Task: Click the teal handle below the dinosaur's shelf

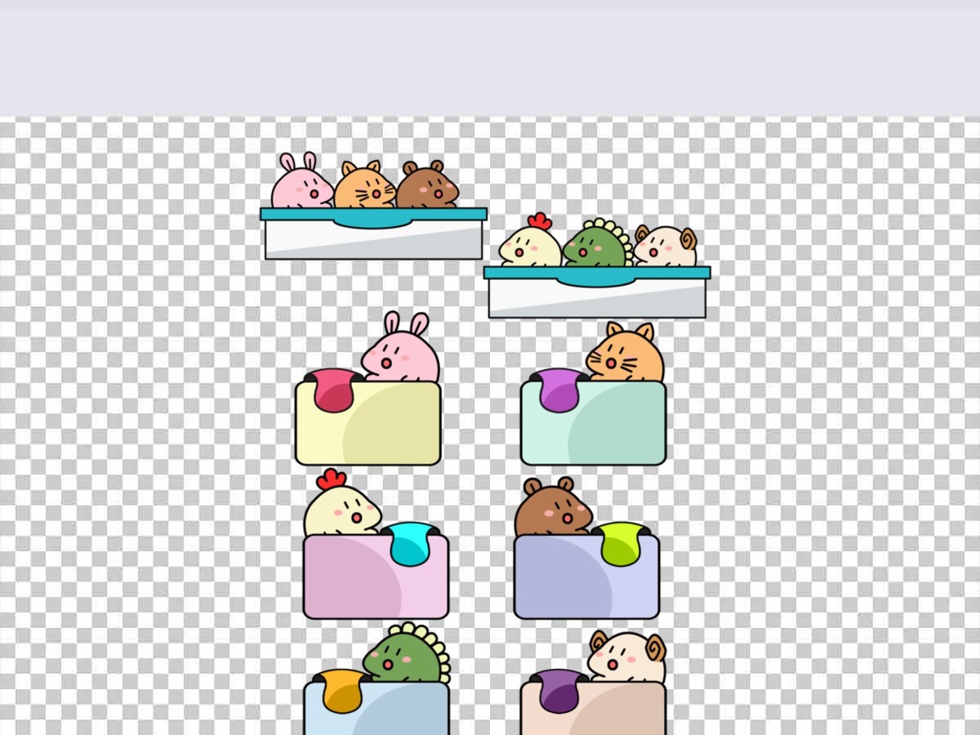Action: pos(597,278)
